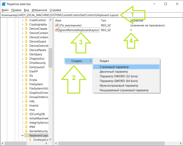Viewport: 183px width, 146px height.
Task: Select the GroupOrderList tree item
Action: [x=39, y=97]
